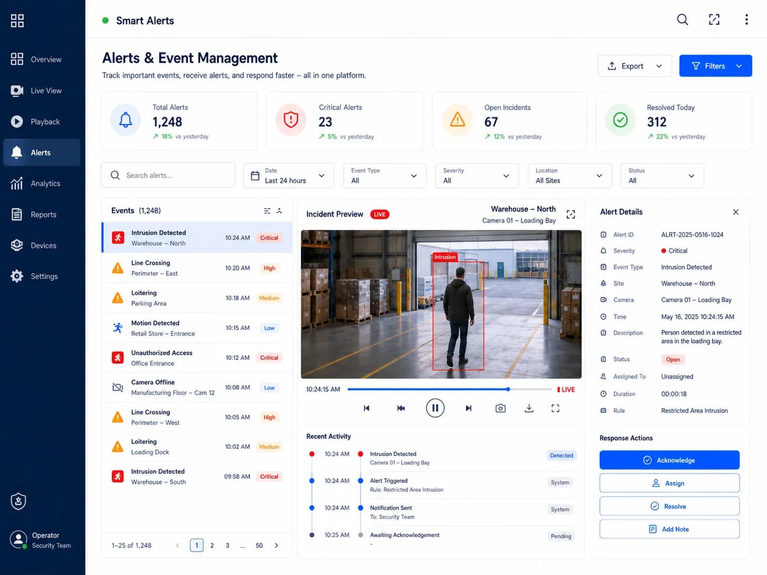This screenshot has height=575, width=767.
Task: Click the Open status badge in Alert Details
Action: click(673, 360)
